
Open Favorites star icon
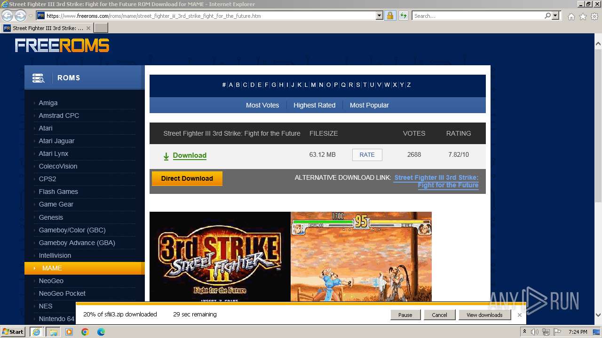(583, 16)
